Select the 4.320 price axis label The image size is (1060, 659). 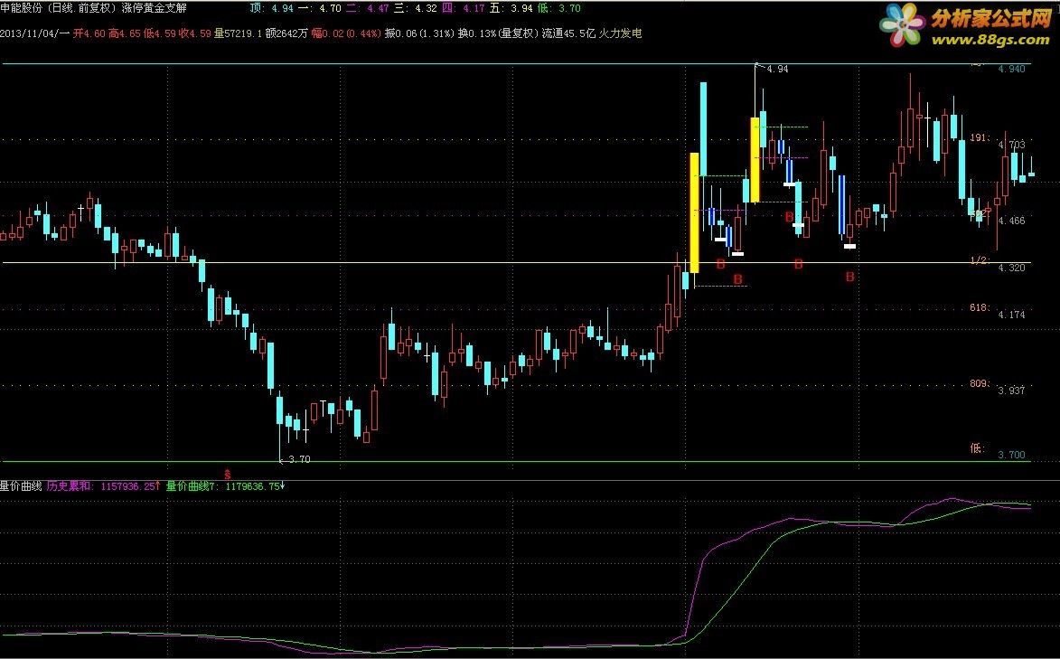tap(1012, 268)
